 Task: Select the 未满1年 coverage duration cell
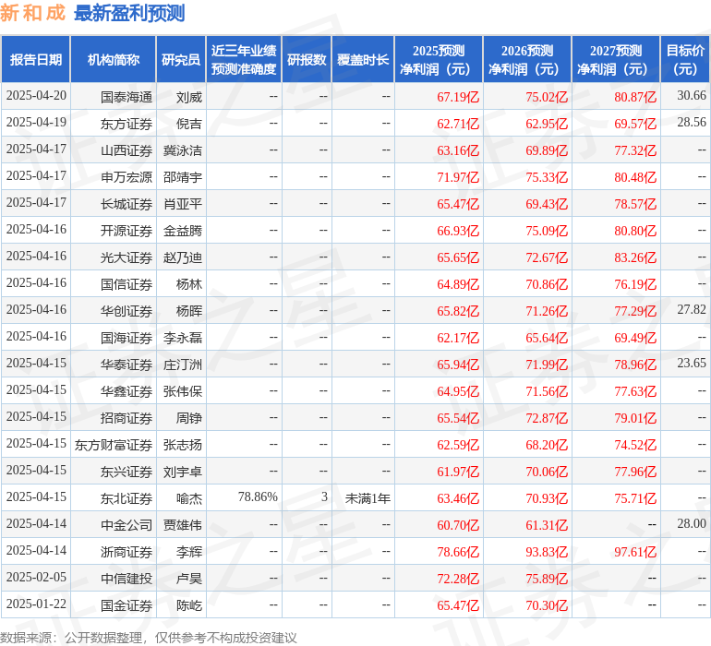click(x=368, y=497)
